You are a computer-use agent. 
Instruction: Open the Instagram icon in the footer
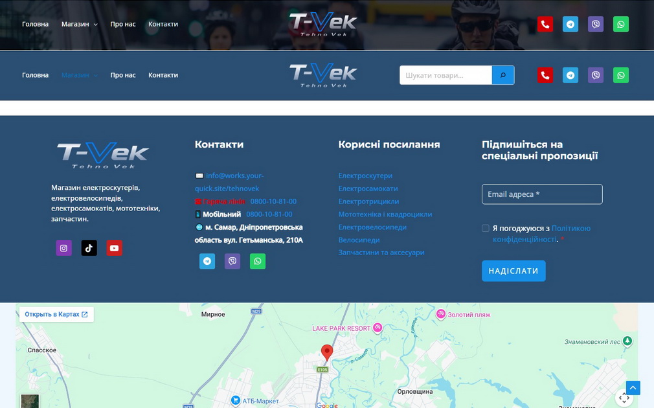coord(64,248)
